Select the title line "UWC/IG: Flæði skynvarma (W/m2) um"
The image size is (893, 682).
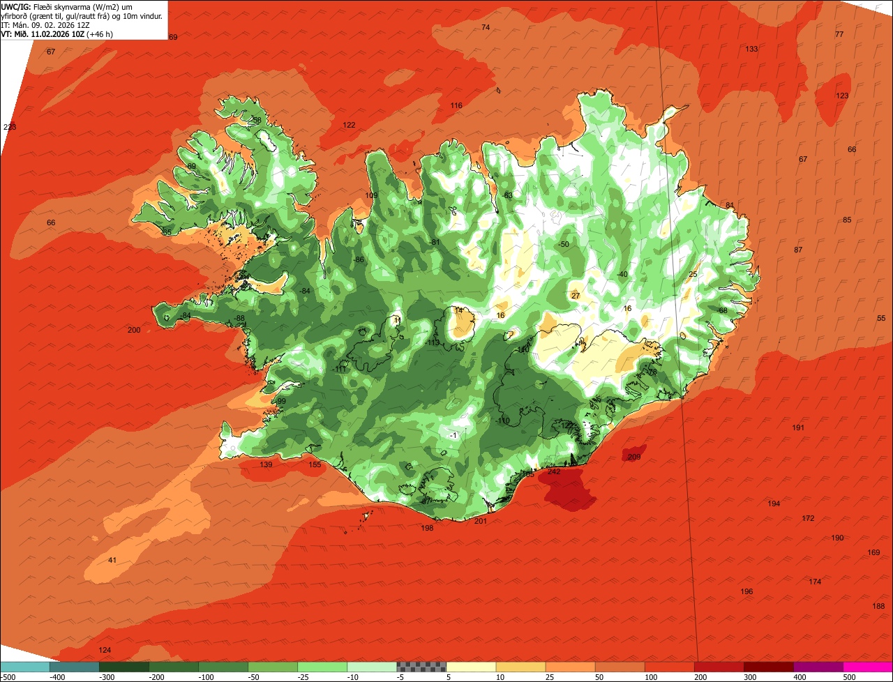pyautogui.click(x=67, y=6)
